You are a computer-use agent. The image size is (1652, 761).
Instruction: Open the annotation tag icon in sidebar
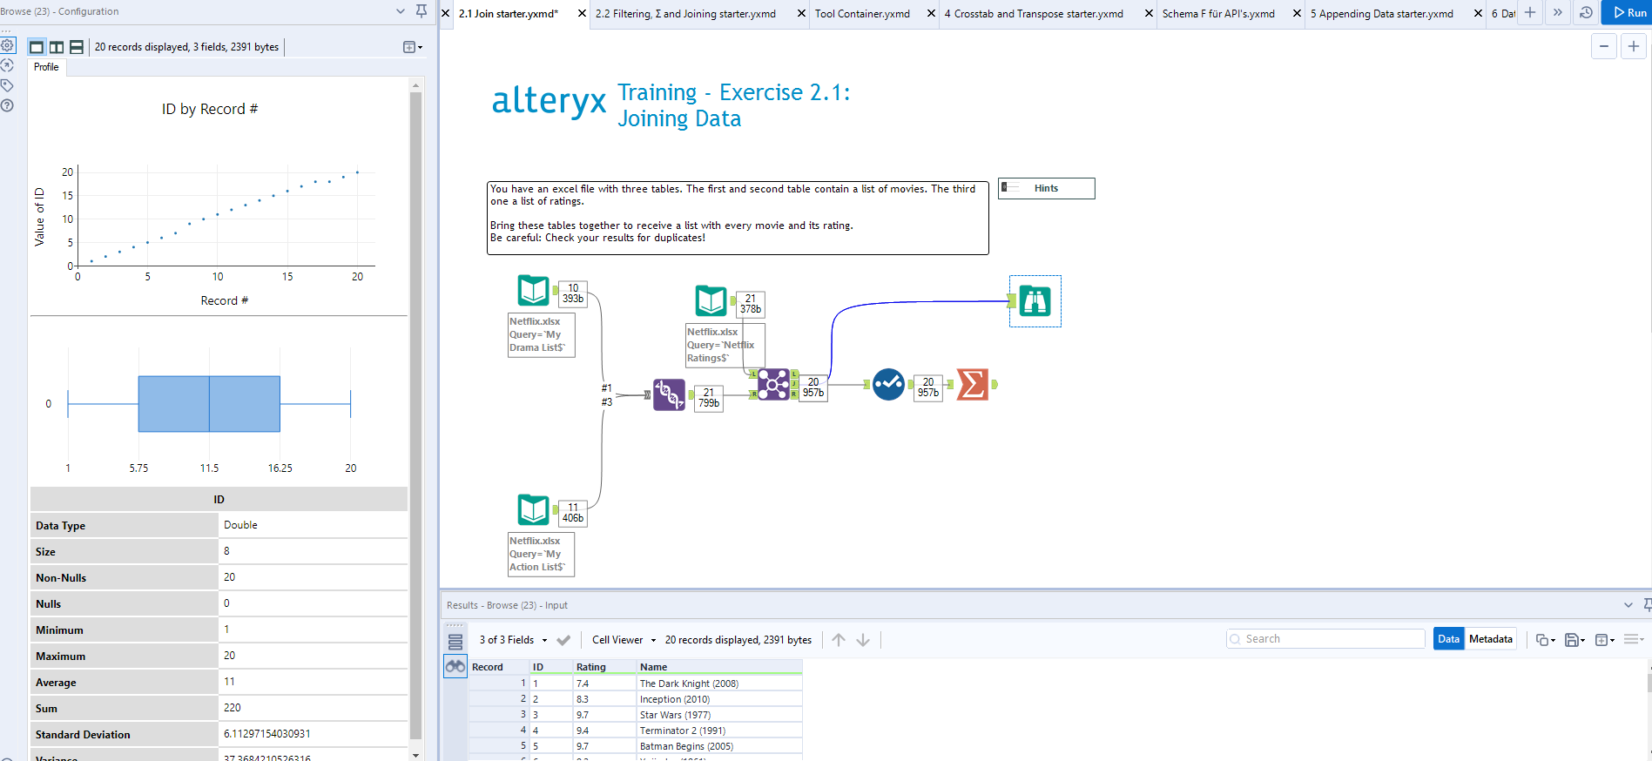pyautogui.click(x=7, y=85)
